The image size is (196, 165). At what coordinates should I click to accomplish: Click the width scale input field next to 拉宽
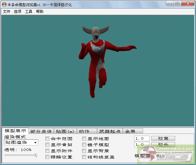point(141,138)
